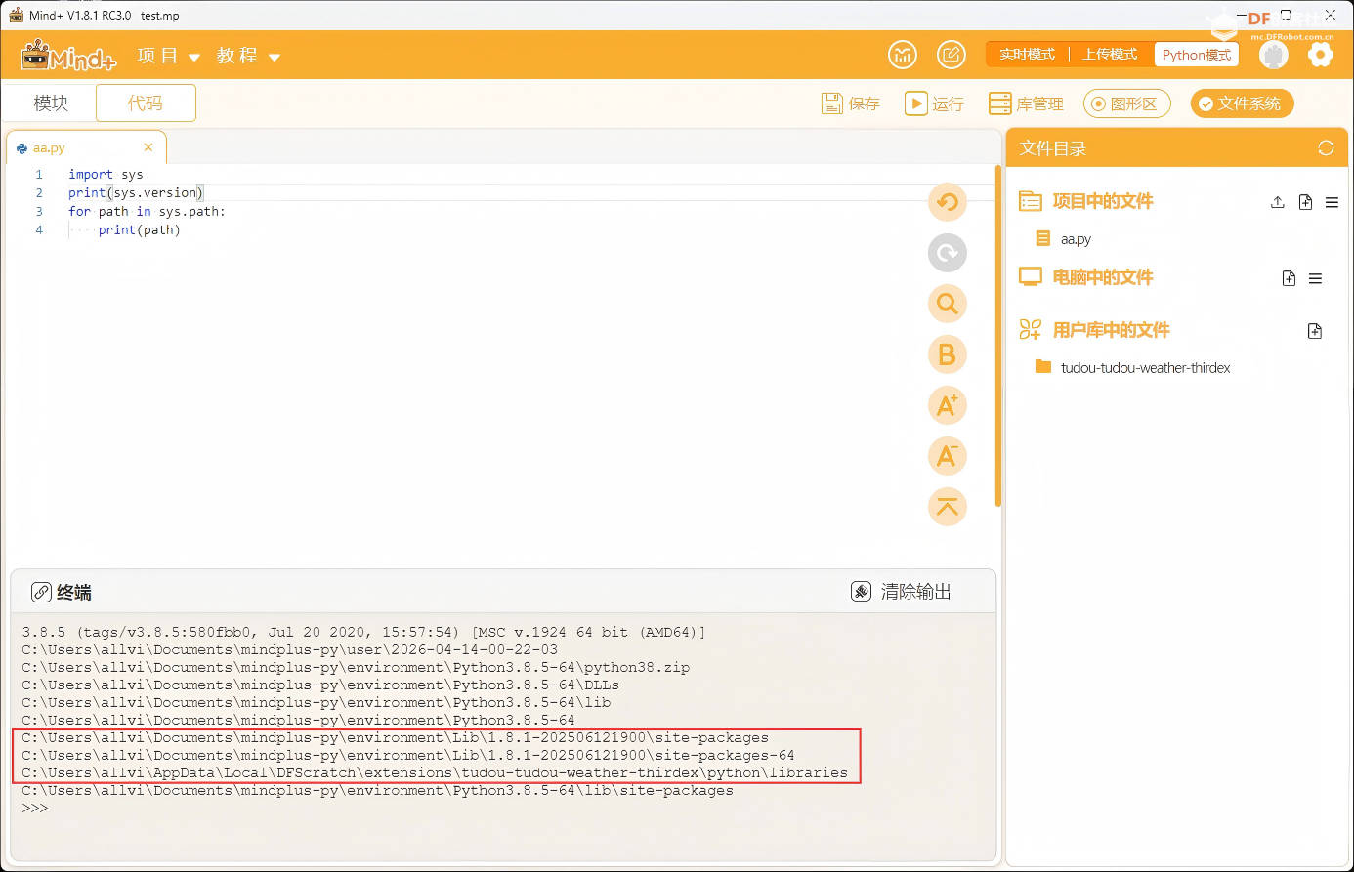
Task: Switch to the 模块 tab
Action: 50,103
